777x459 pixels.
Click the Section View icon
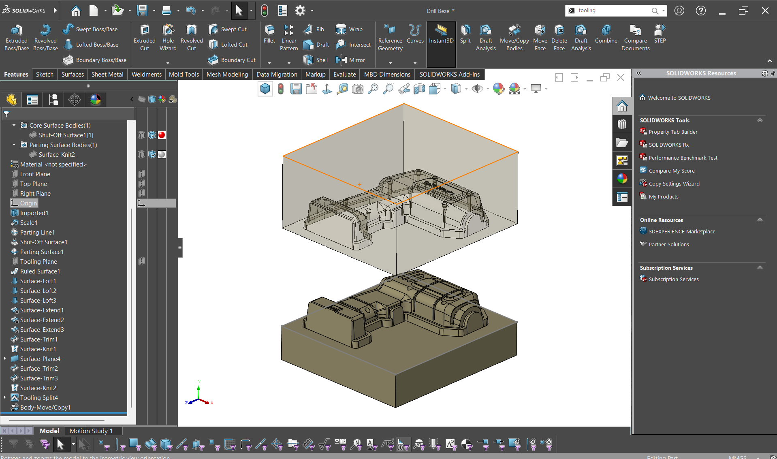coord(419,89)
